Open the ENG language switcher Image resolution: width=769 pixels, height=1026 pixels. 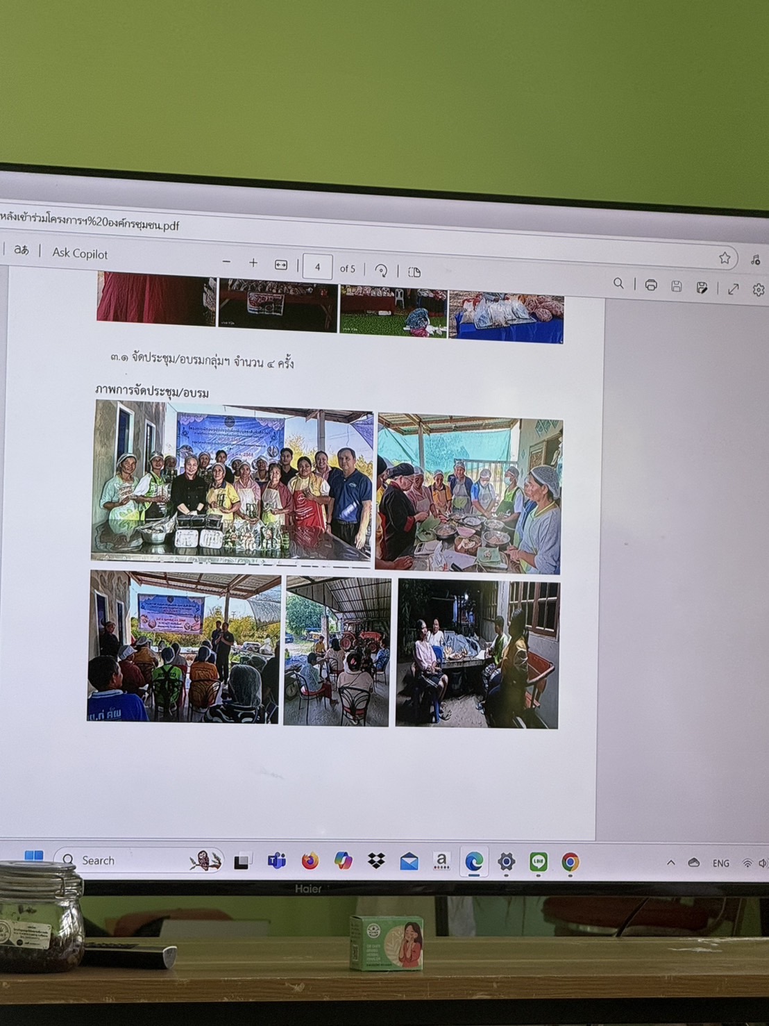tap(720, 863)
